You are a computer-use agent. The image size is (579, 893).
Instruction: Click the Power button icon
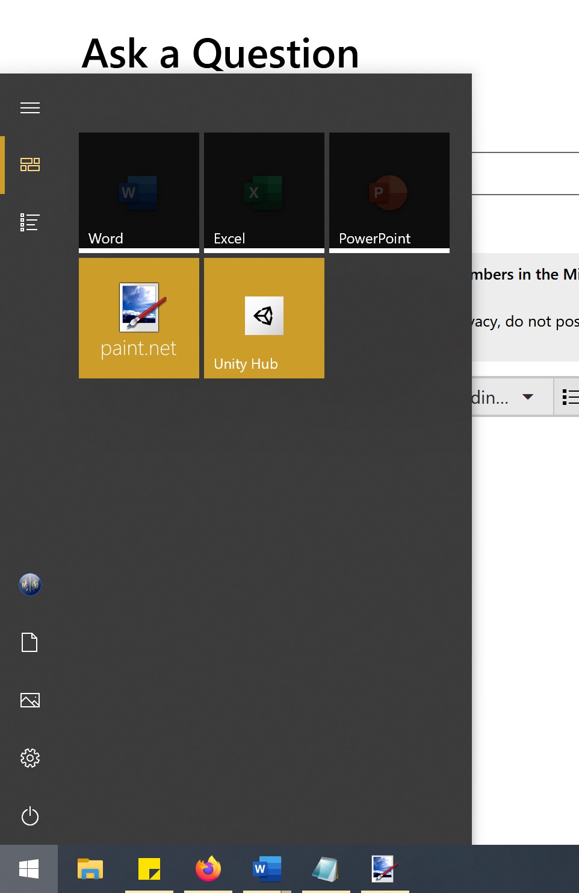coord(29,816)
